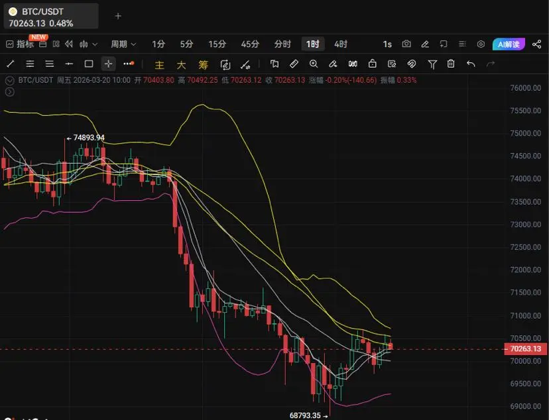Select the ruler measure tool
The width and height of the screenshot is (549, 420).
(294, 64)
